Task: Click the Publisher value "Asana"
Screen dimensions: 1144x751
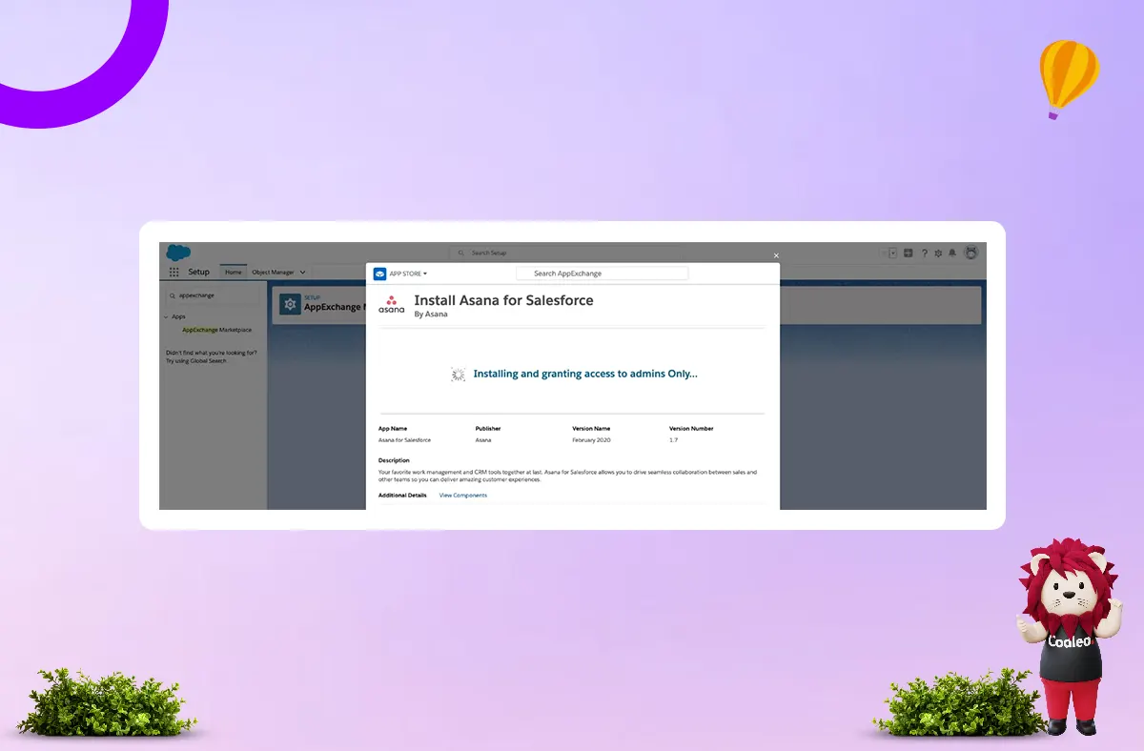Action: [483, 440]
